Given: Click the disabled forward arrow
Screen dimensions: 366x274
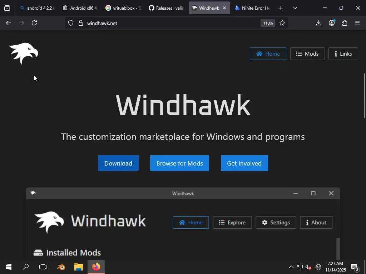Looking at the screenshot, I should coord(21,23).
